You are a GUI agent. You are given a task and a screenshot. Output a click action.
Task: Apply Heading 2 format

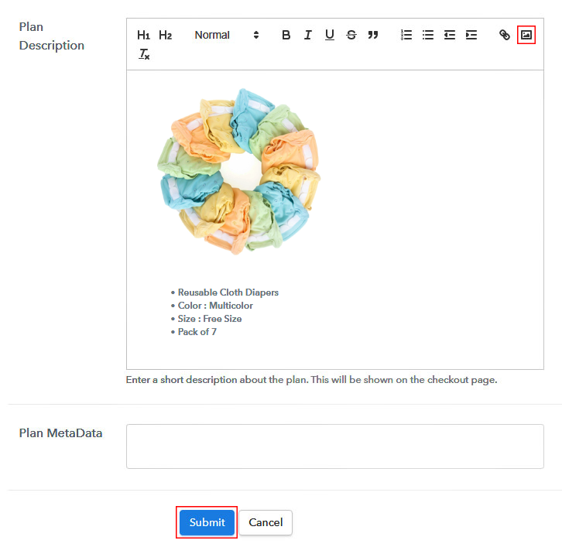165,35
